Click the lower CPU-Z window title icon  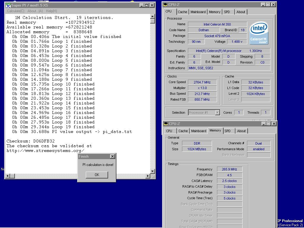click(166, 124)
